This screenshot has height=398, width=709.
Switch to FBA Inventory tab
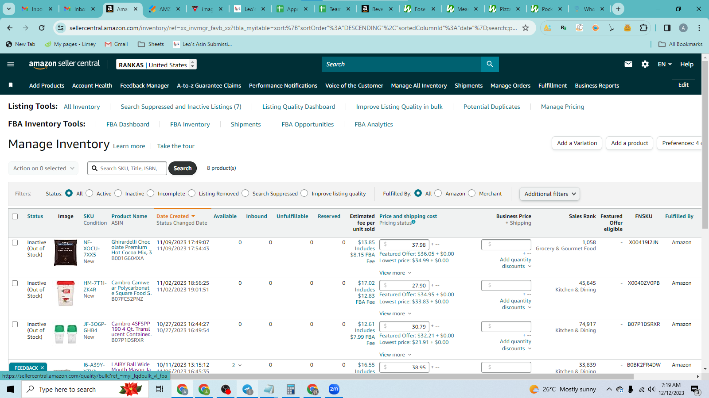point(190,124)
